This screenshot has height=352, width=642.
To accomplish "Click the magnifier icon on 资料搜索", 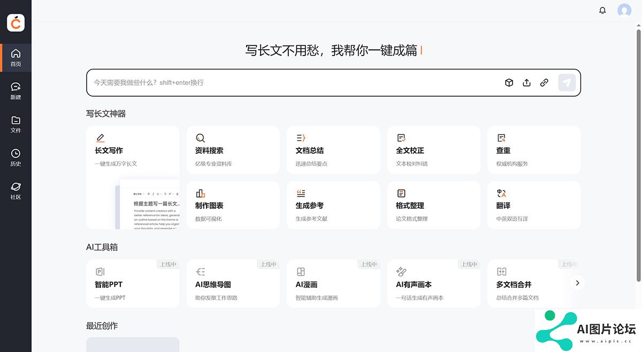I will tap(200, 138).
